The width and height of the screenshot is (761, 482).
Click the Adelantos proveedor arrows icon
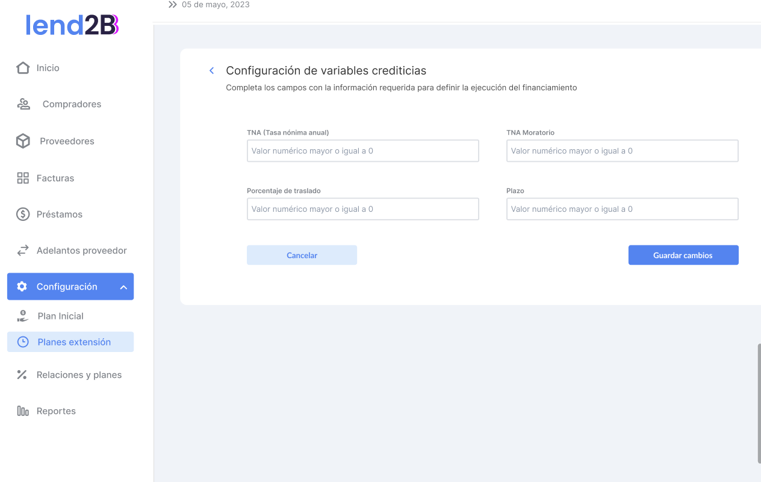(x=23, y=250)
